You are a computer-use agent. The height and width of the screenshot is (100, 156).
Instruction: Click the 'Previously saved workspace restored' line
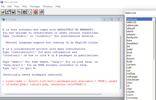pyautogui.click(x=33, y=75)
